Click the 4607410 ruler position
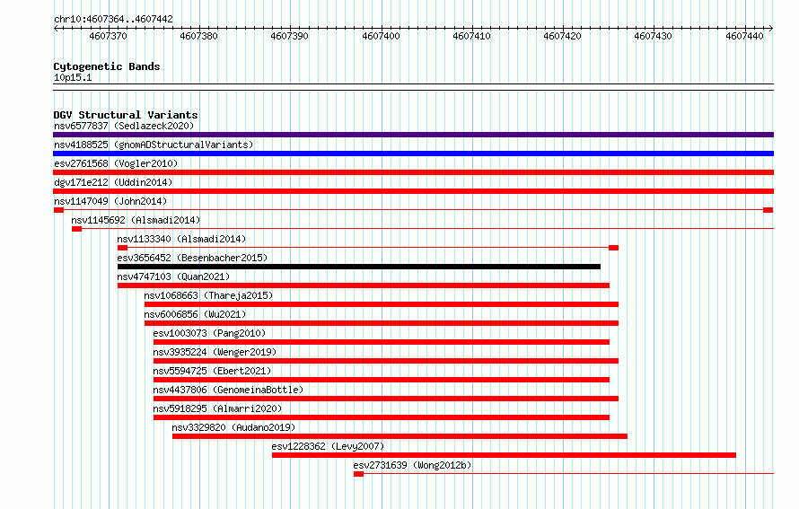 [472, 36]
